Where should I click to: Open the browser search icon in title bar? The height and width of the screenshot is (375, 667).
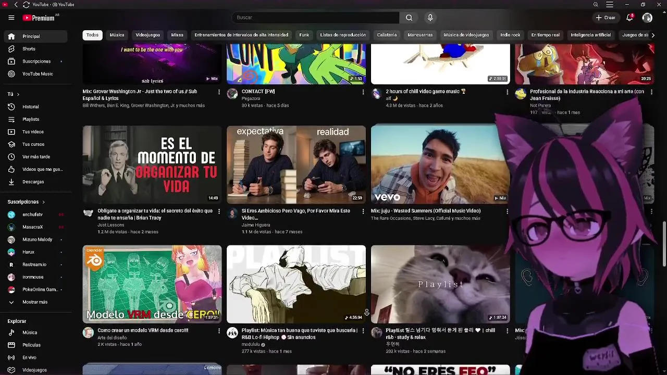point(596,5)
